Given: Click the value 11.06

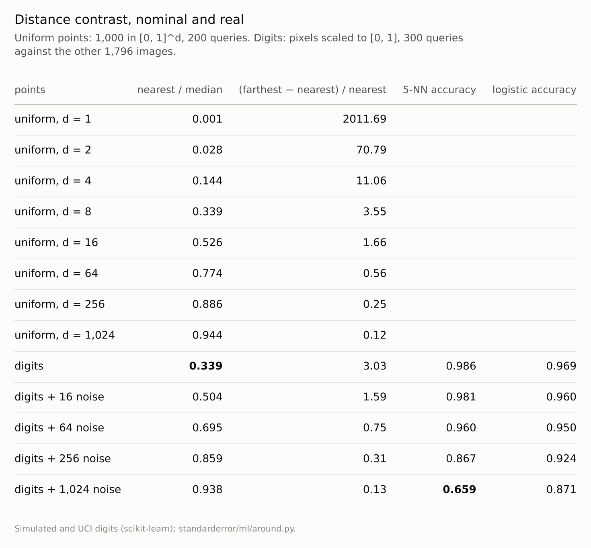Looking at the screenshot, I should click(371, 181).
